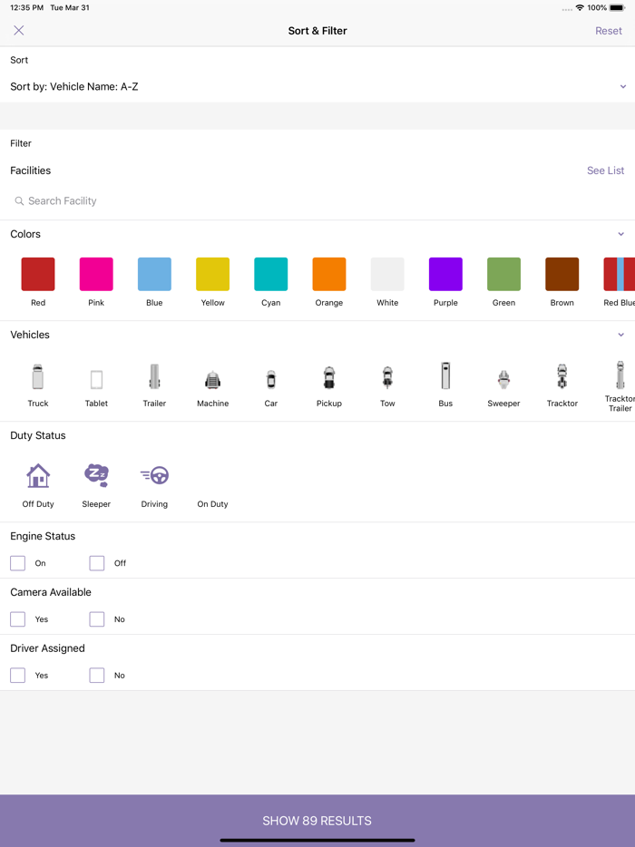This screenshot has width=635, height=847.
Task: Open Sort by Vehicle Name A-Z selector
Action: coord(317,86)
